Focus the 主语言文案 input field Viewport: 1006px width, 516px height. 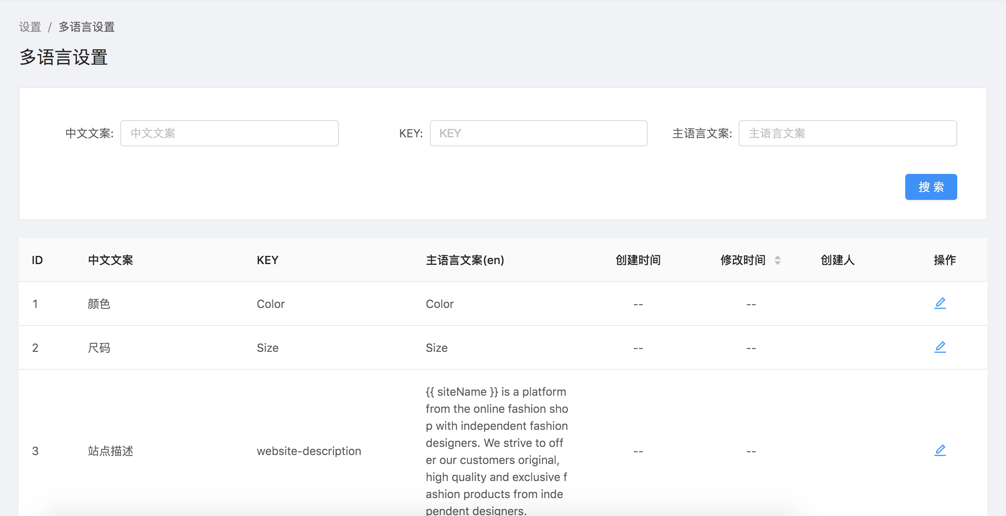click(x=848, y=133)
